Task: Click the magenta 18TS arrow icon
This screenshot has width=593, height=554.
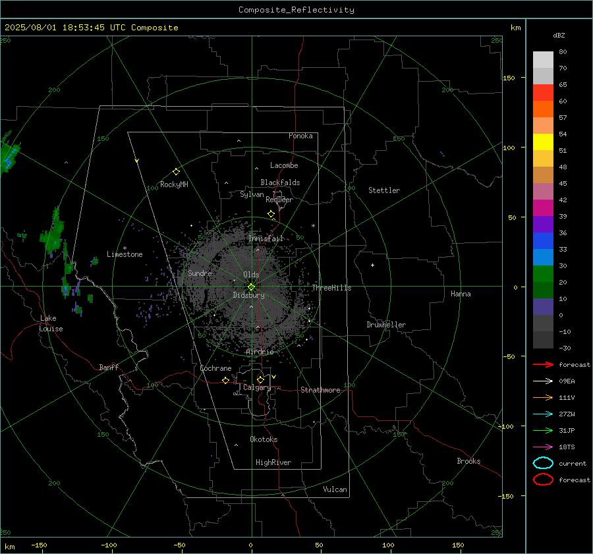Action: point(543,447)
